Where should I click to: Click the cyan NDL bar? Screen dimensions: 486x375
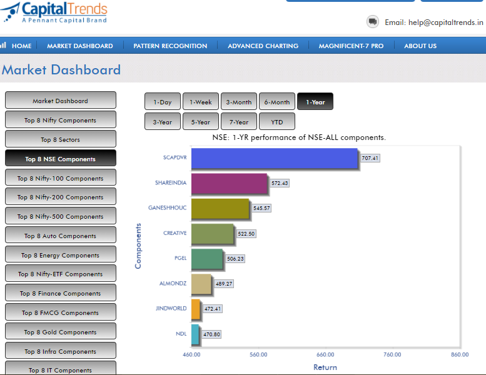tap(195, 334)
